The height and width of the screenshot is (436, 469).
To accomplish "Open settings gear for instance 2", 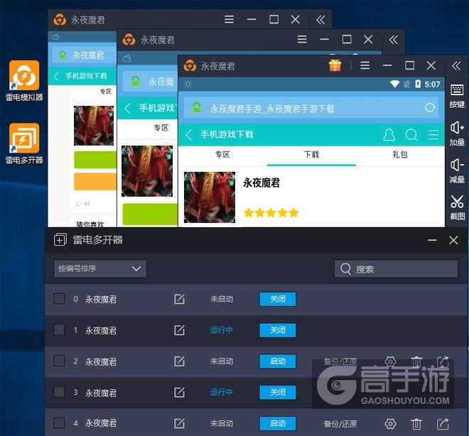I will [390, 361].
